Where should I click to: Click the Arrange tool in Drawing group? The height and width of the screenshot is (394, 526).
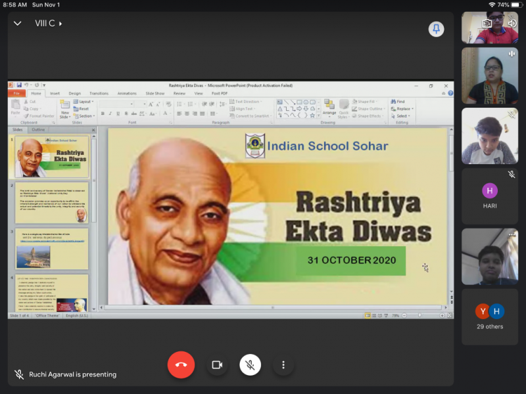(329, 108)
